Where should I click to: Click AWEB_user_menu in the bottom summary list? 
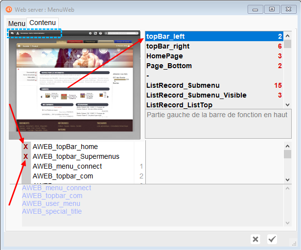pyautogui.click(x=51, y=203)
